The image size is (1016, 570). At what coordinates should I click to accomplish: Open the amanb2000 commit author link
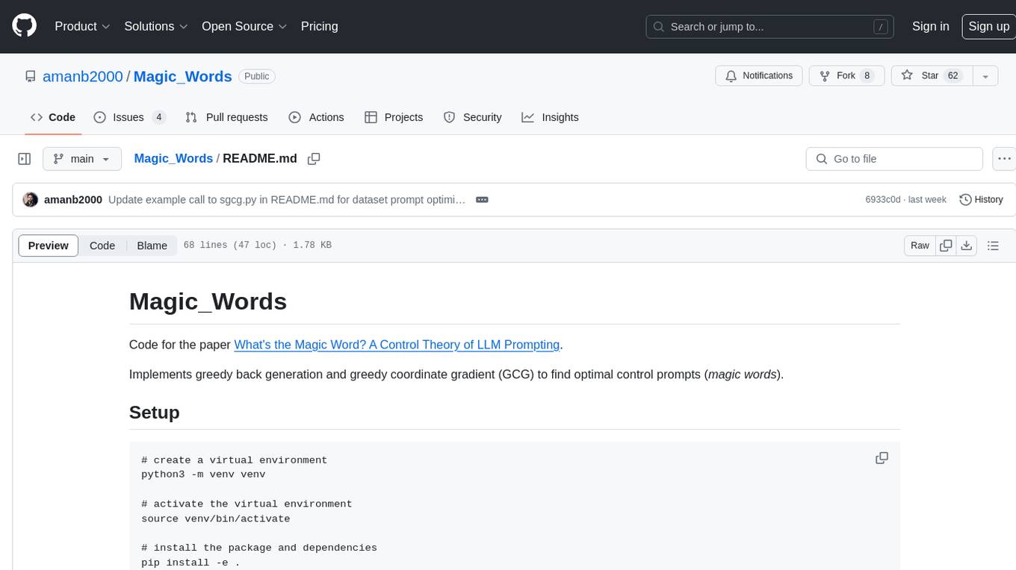point(73,200)
